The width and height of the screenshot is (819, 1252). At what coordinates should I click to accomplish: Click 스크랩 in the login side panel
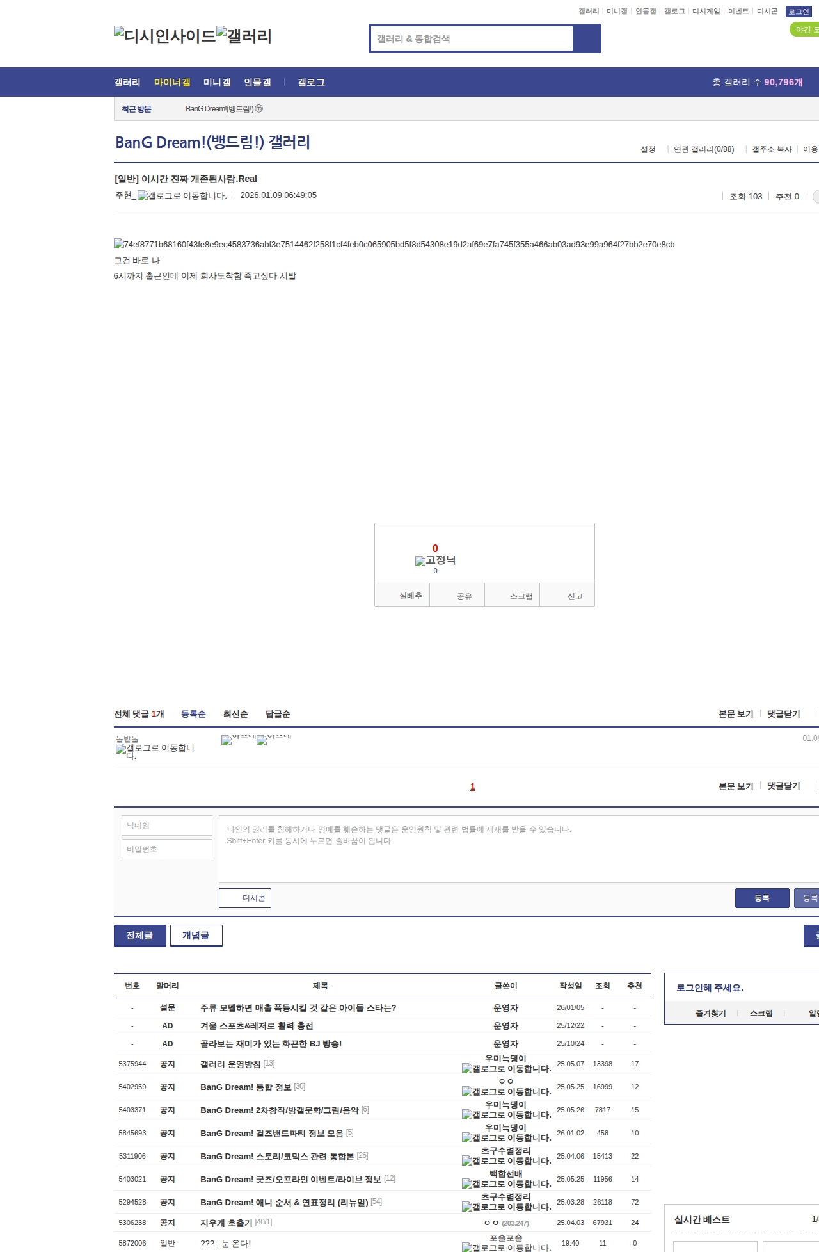761,1013
